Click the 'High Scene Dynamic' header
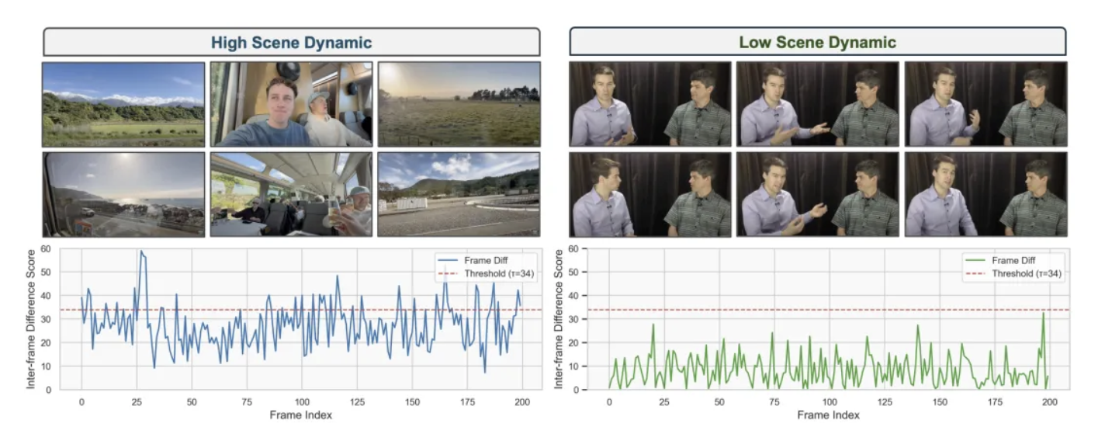 [x=291, y=42]
